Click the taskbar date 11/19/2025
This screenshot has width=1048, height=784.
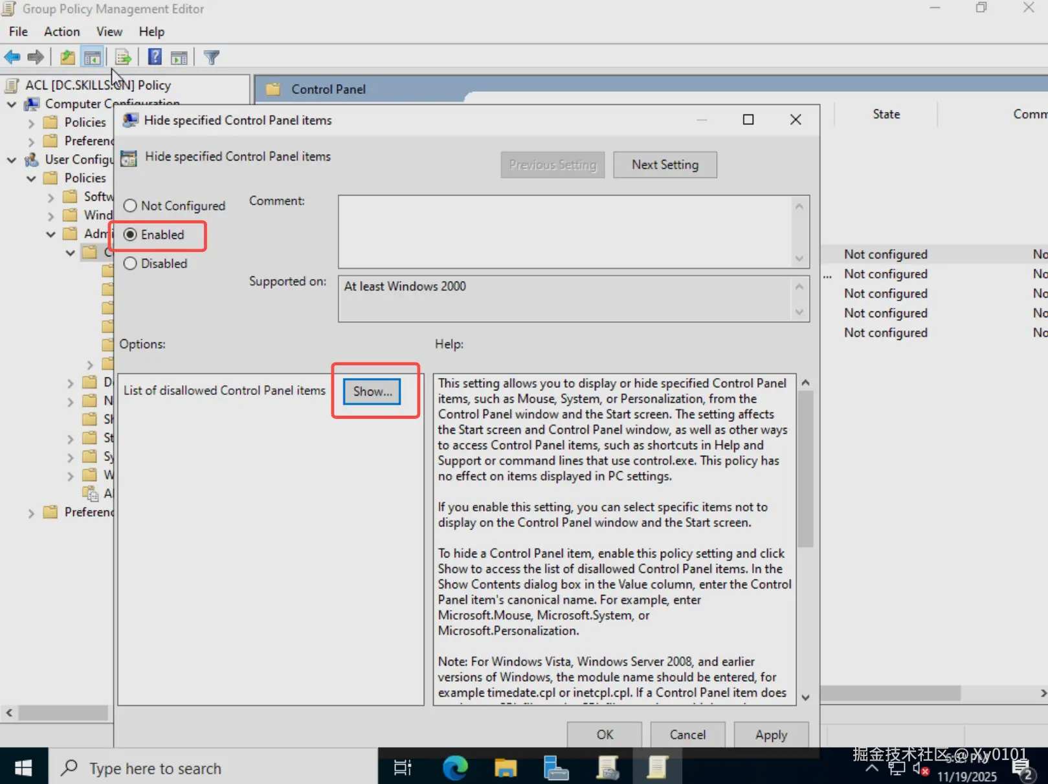point(967,776)
